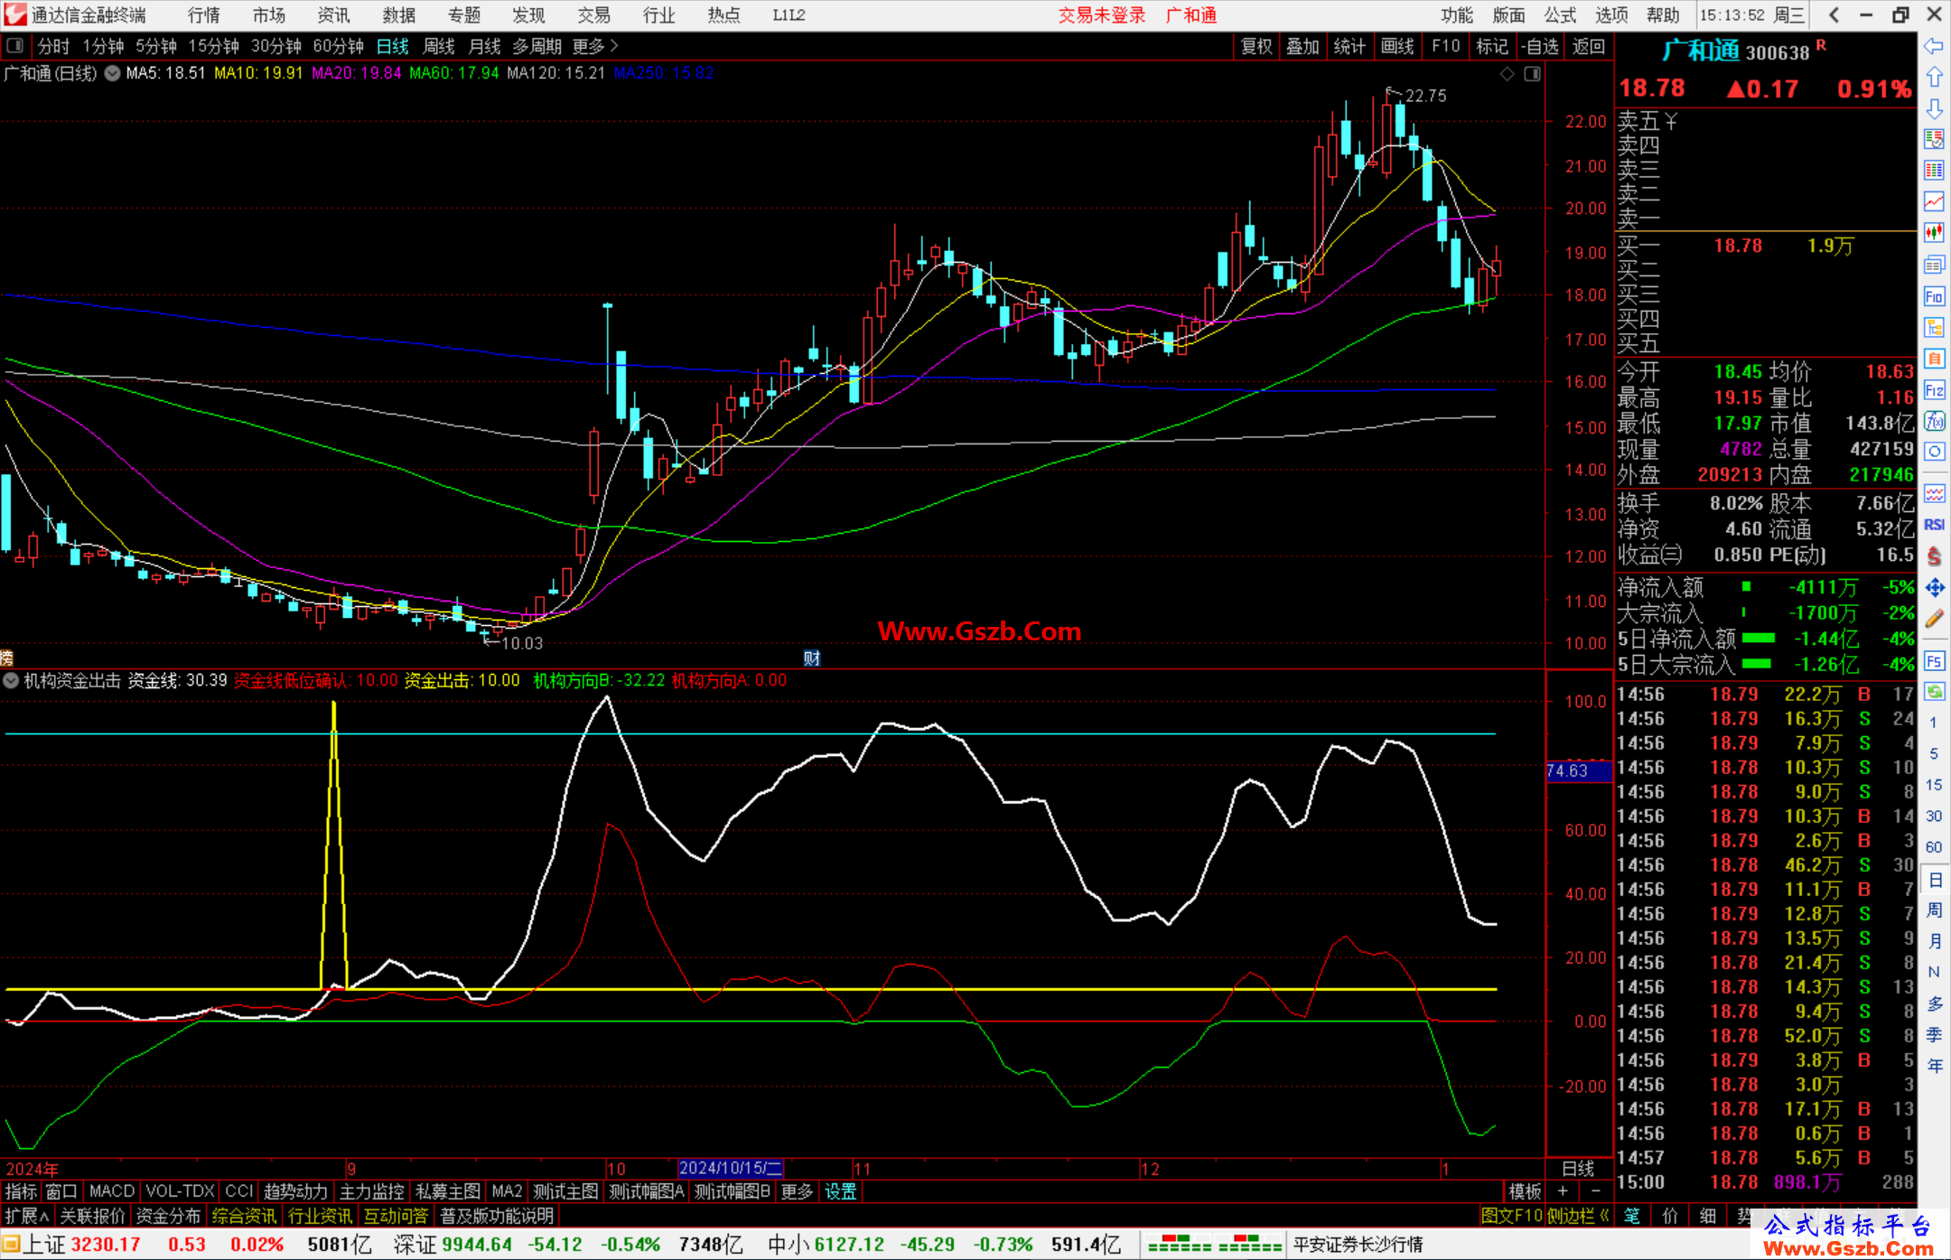Select the 2024/10/15 date marker on timeline
This screenshot has width=1951, height=1260.
click(x=731, y=1168)
